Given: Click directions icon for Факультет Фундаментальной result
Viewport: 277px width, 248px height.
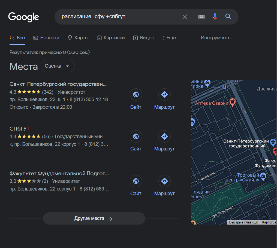Looking at the screenshot, I should coord(164,181).
